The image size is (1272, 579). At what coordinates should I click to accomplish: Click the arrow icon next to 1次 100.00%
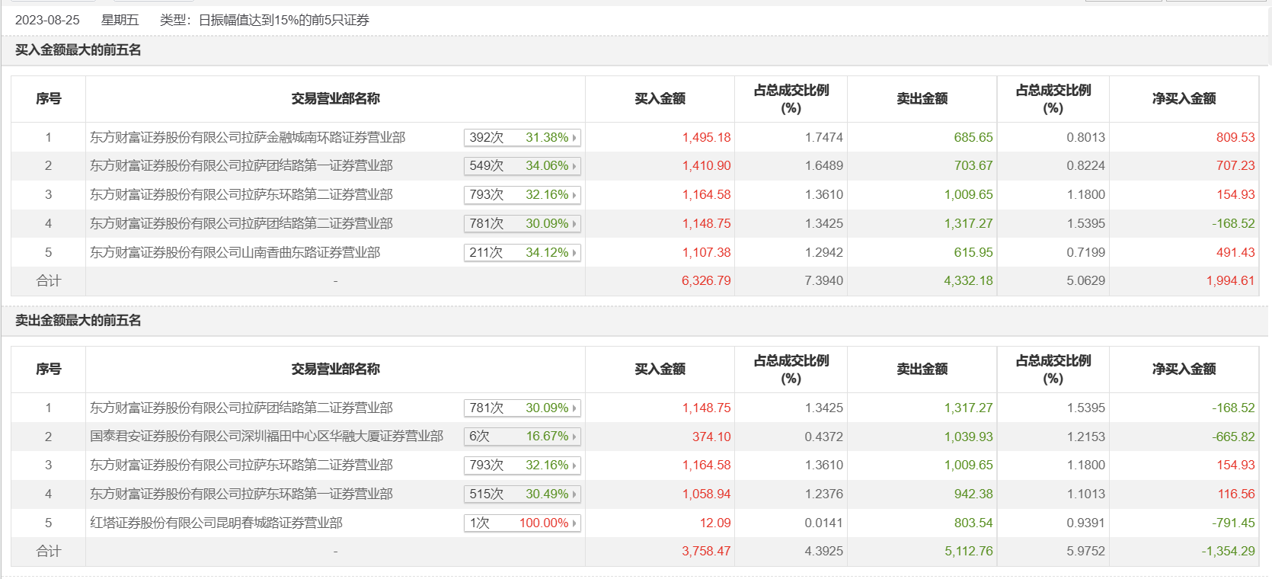[x=574, y=523]
